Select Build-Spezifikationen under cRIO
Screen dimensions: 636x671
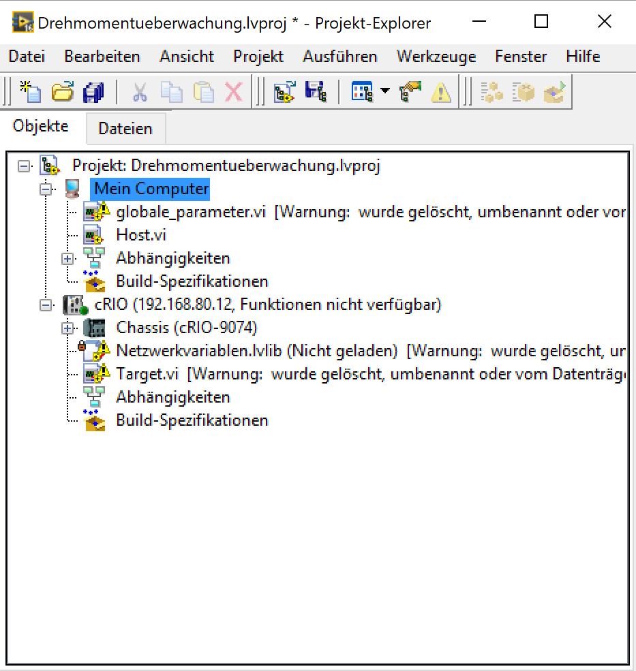pos(192,420)
